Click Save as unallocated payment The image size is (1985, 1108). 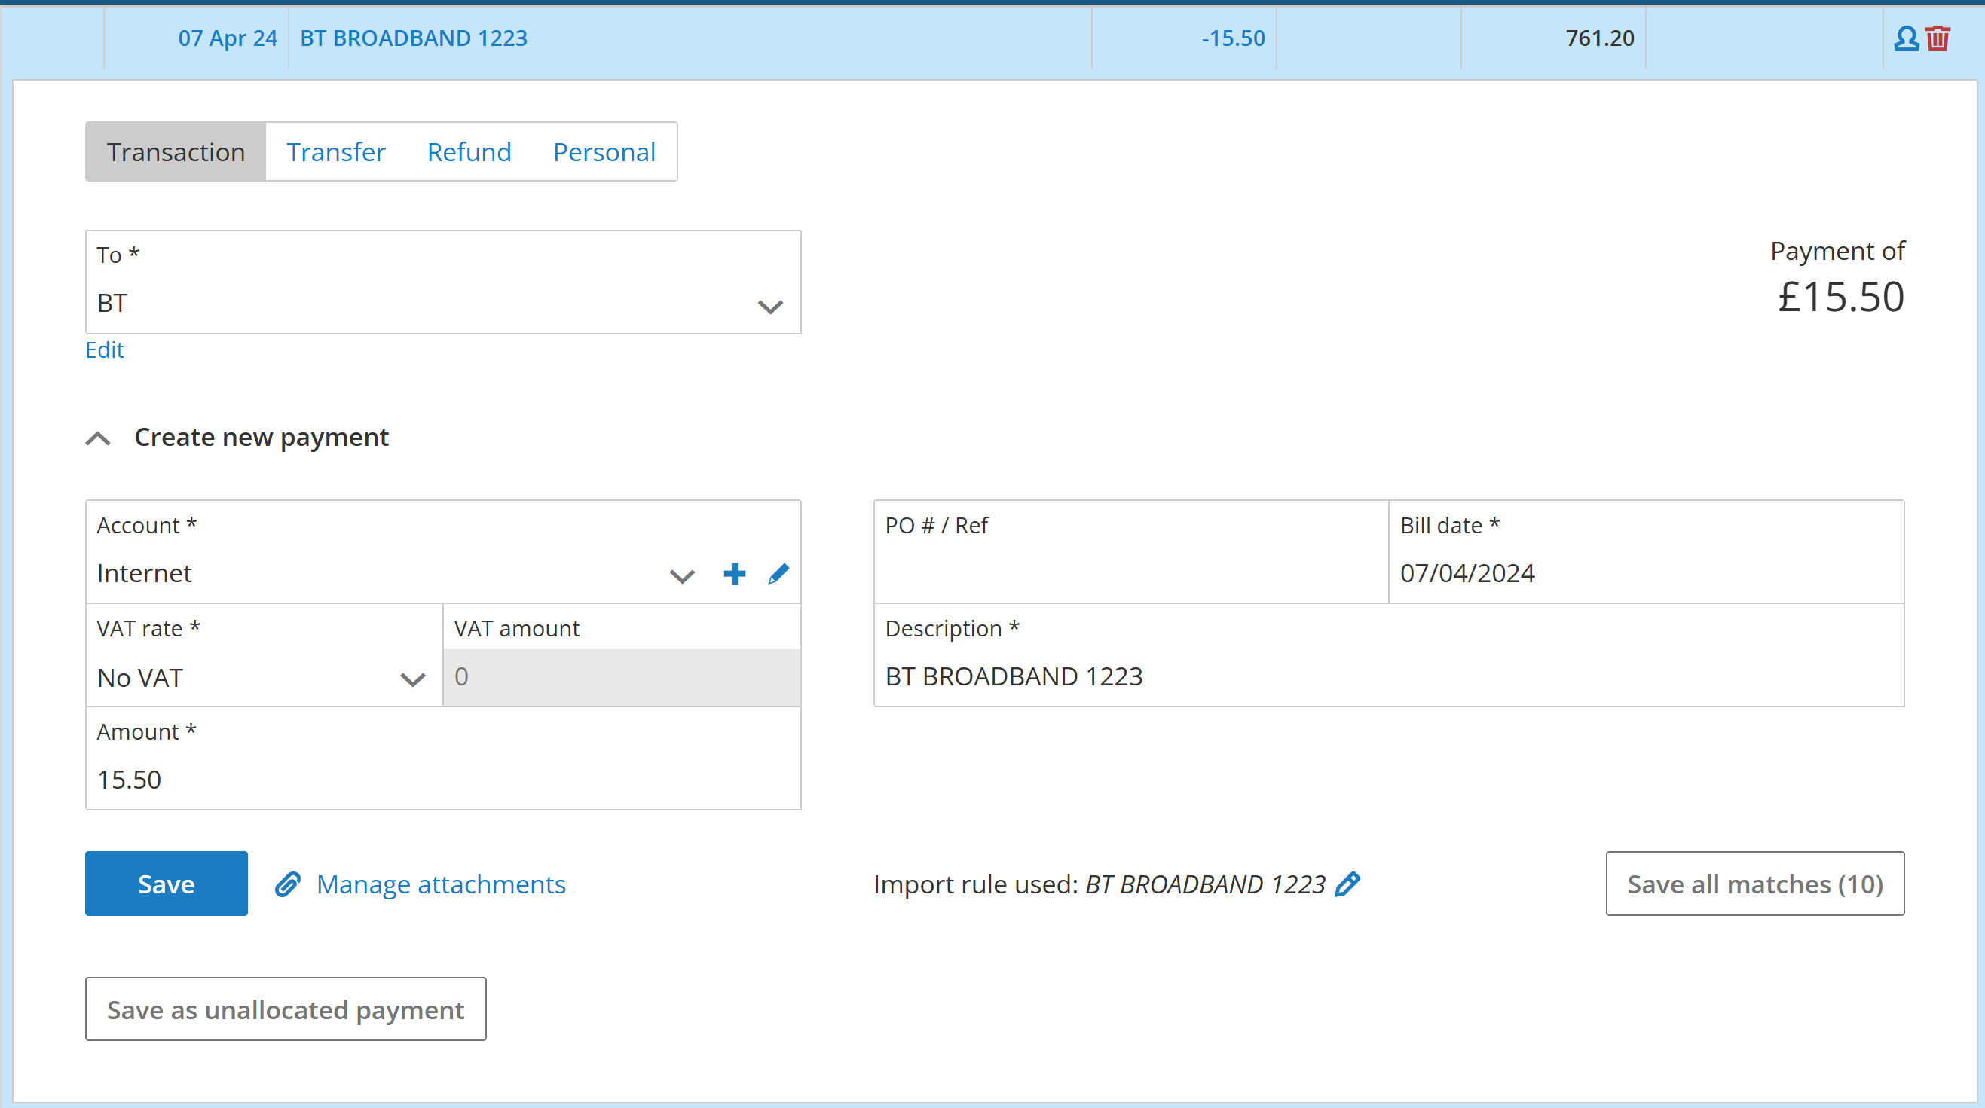click(x=285, y=1009)
